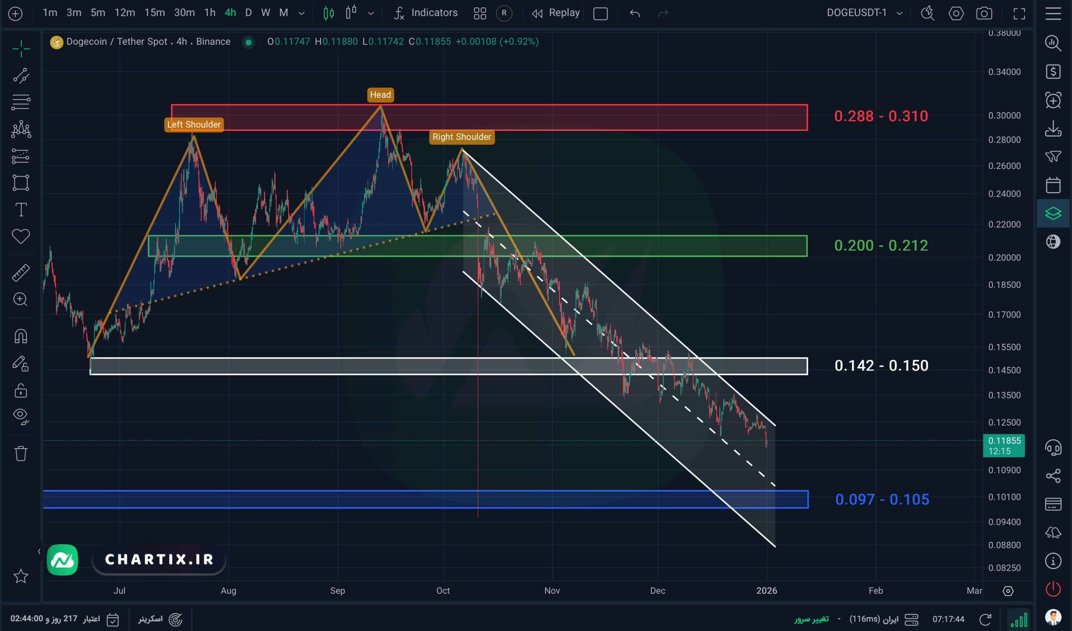The width and height of the screenshot is (1072, 631).
Task: Click the Head pattern label on chart
Action: coord(380,95)
